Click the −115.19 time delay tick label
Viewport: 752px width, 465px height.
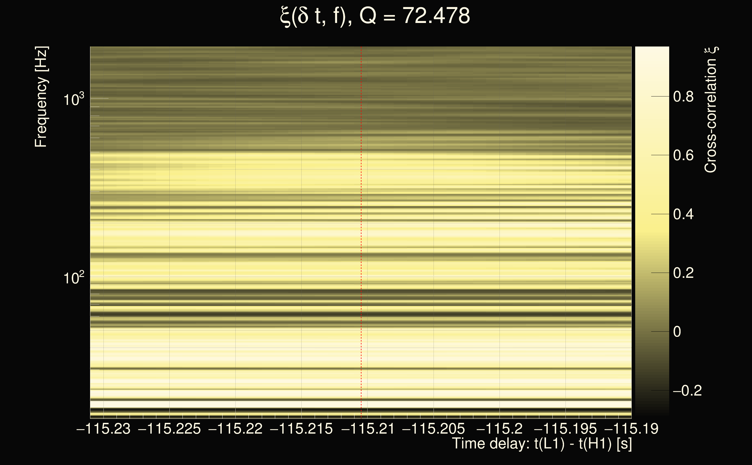pos(631,429)
